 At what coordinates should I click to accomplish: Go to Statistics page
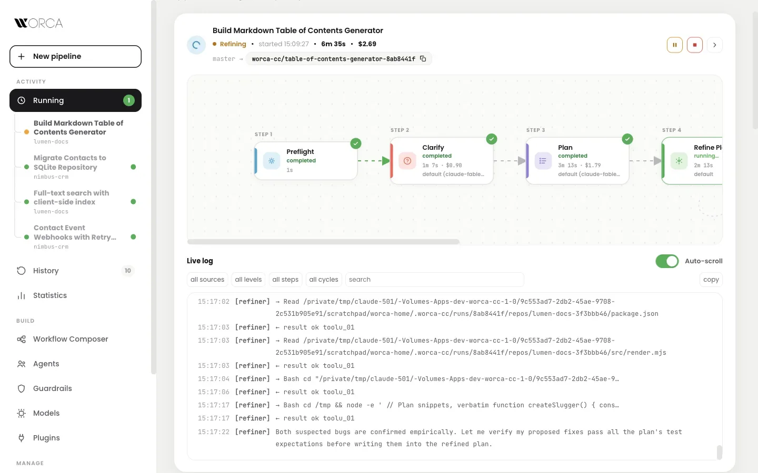75,295
